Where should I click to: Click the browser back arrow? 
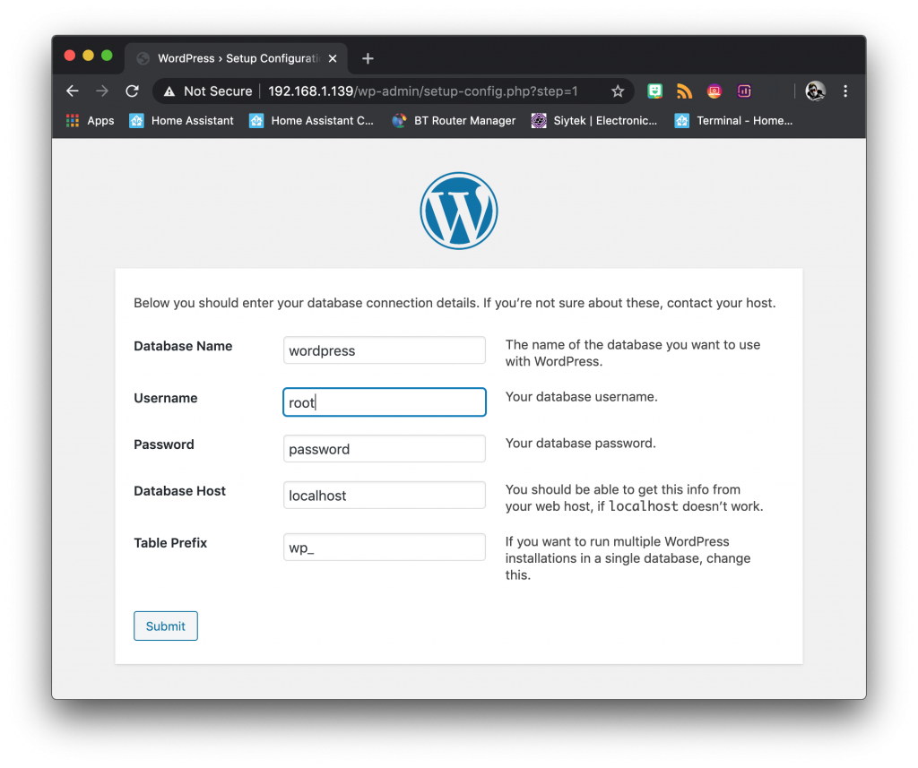pyautogui.click(x=73, y=91)
